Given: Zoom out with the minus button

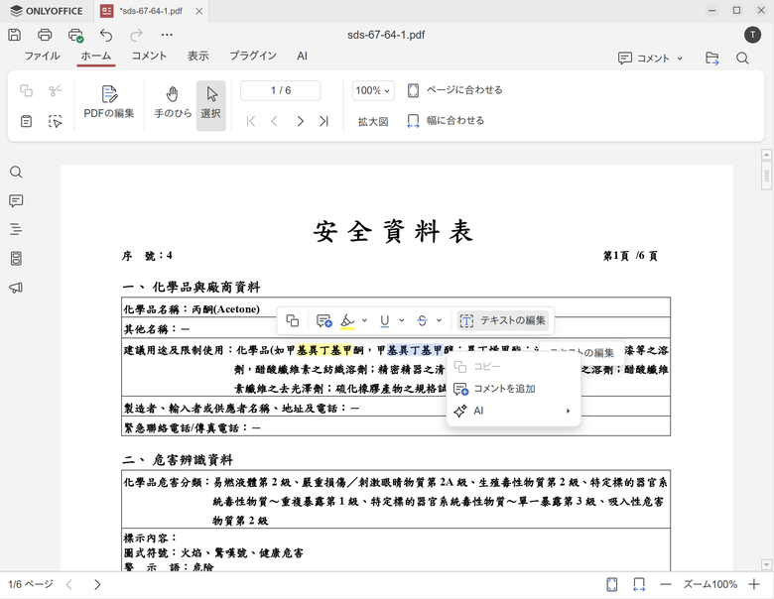Looking at the screenshot, I should [666, 585].
